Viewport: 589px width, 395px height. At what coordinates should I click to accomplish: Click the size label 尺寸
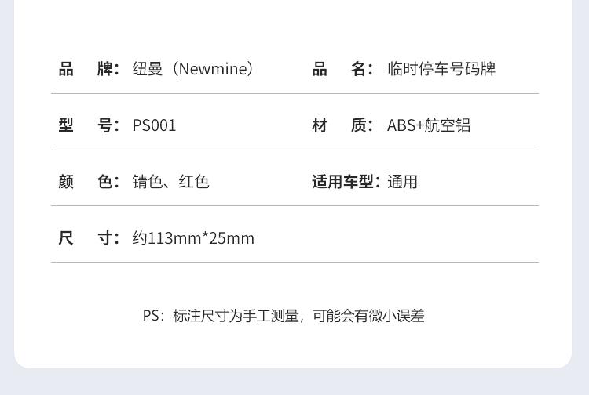89,238
